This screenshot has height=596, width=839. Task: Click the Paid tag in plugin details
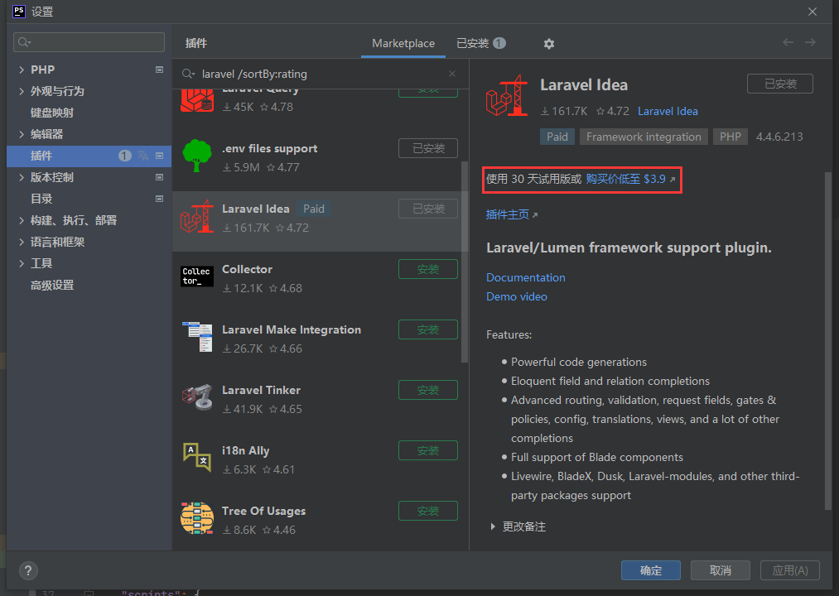tap(557, 137)
